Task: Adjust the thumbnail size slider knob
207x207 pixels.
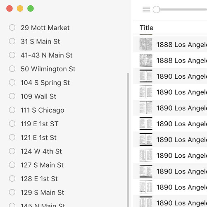Action: pyautogui.click(x=156, y=10)
